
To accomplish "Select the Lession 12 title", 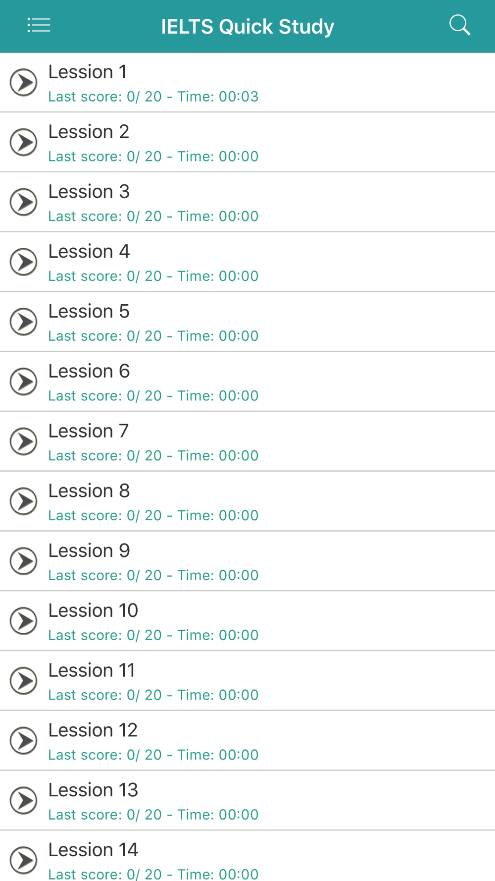I will (x=93, y=730).
